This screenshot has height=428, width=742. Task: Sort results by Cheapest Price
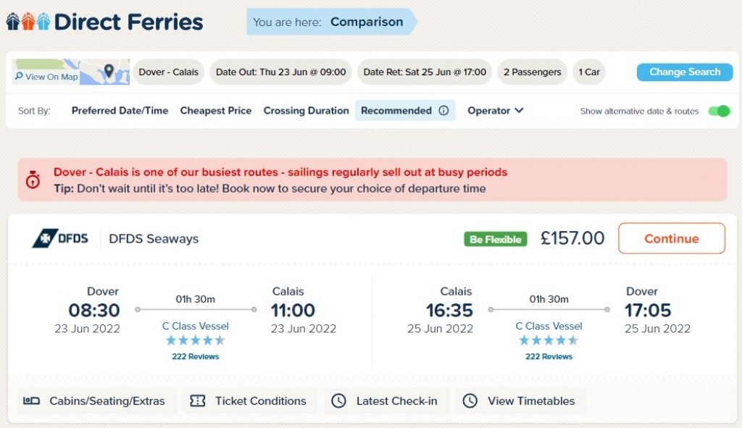[216, 110]
